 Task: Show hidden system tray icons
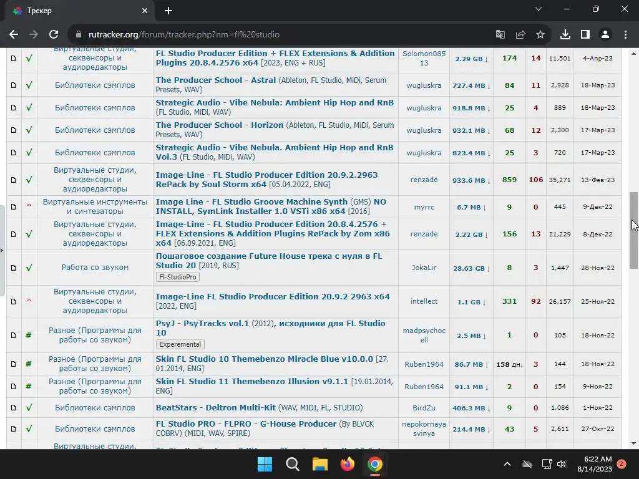pyautogui.click(x=507, y=464)
